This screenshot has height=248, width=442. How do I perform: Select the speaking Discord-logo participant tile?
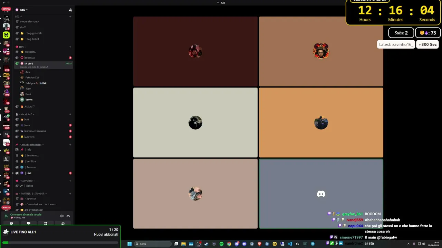click(321, 194)
